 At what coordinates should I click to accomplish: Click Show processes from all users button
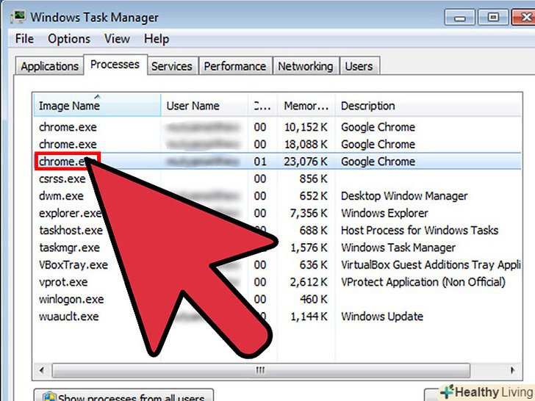point(123,396)
